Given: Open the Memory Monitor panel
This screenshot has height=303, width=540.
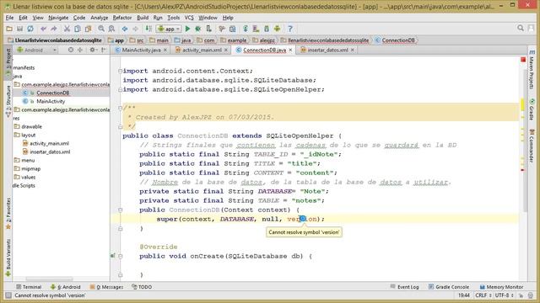Looking at the screenshot, I should click(501, 287).
